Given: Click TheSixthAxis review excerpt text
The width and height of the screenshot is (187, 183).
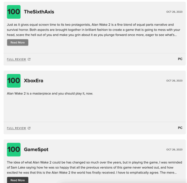Looking at the screenshot, I should point(93,30).
